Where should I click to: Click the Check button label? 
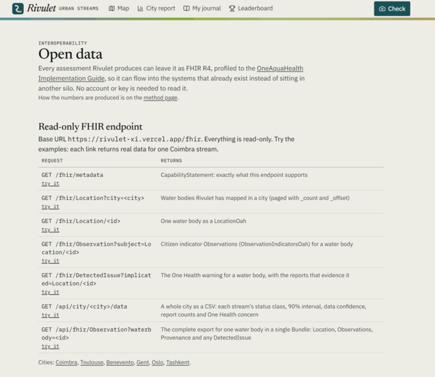pyautogui.click(x=396, y=9)
